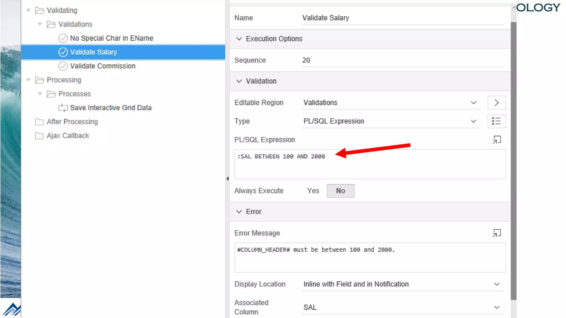Click the No Special Char validation icon
This screenshot has width=566, height=318.
[63, 38]
